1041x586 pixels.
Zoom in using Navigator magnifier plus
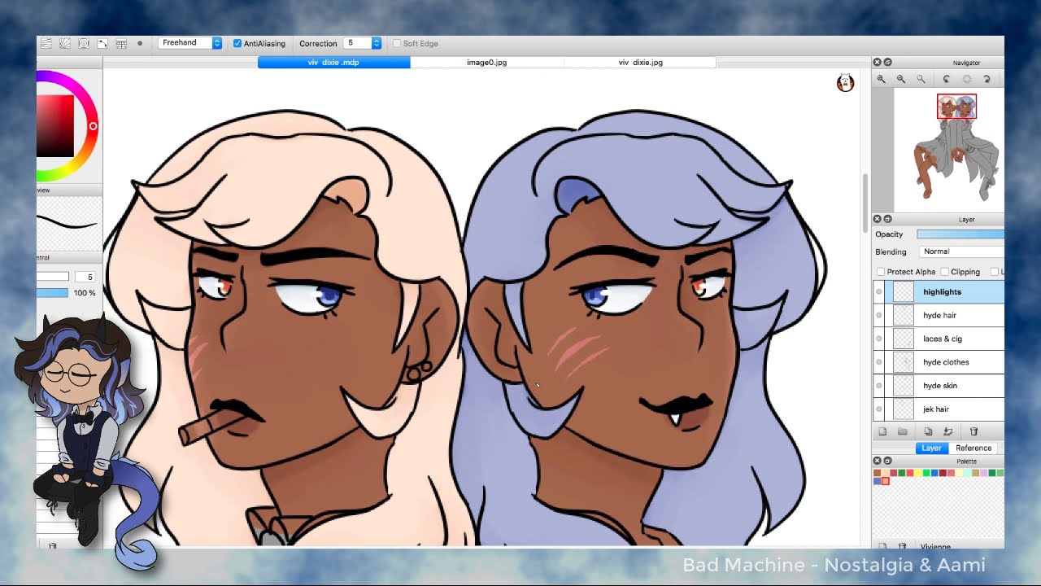(x=881, y=79)
